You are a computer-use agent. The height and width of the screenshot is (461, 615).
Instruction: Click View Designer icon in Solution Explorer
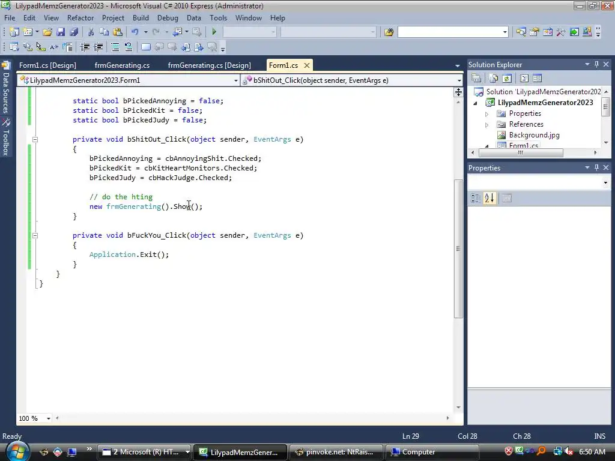(x=538, y=79)
